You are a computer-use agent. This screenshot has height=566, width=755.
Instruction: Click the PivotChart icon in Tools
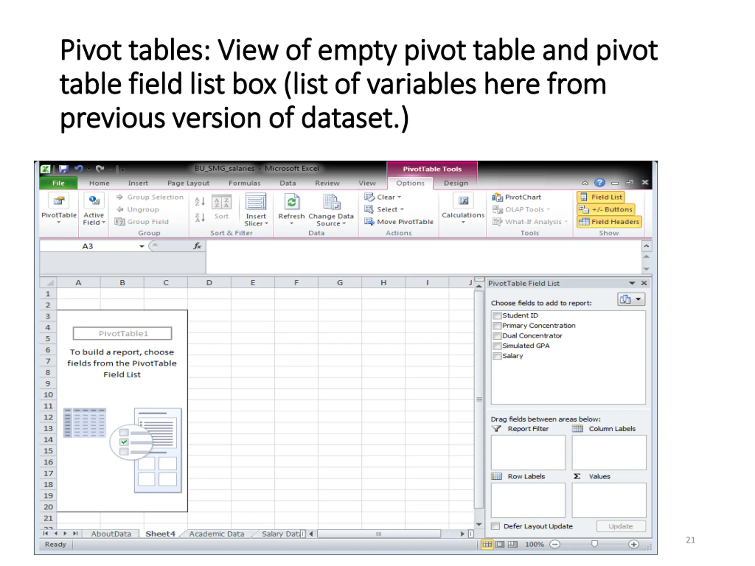pos(497,197)
